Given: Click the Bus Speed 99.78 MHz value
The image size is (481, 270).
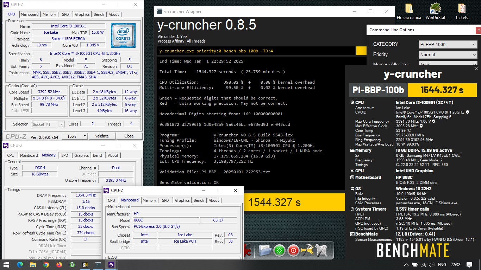Looking at the screenshot, I should point(49,105).
